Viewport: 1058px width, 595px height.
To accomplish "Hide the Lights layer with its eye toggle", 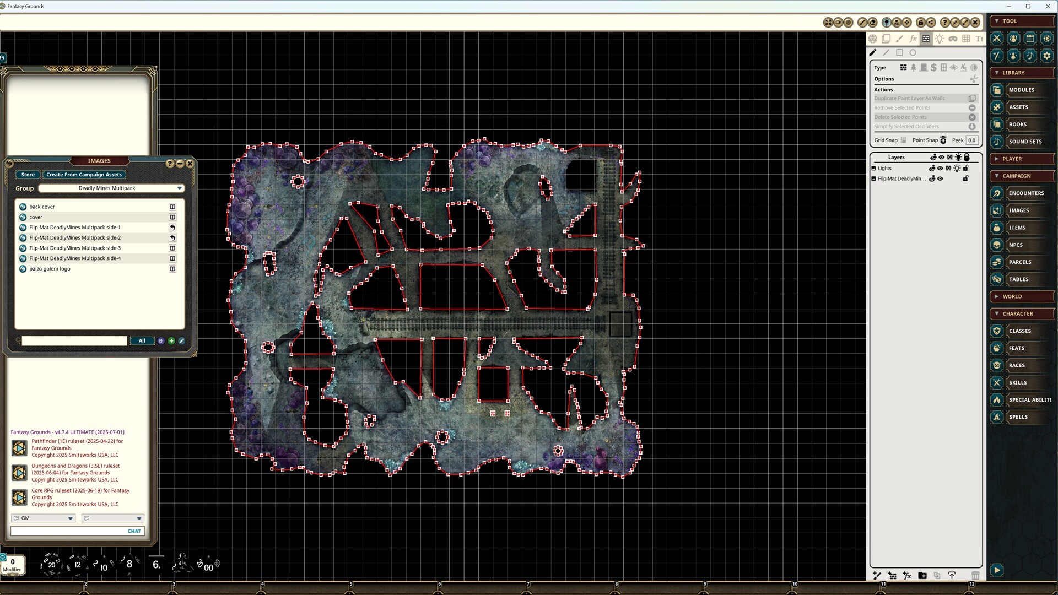I will 940,168.
